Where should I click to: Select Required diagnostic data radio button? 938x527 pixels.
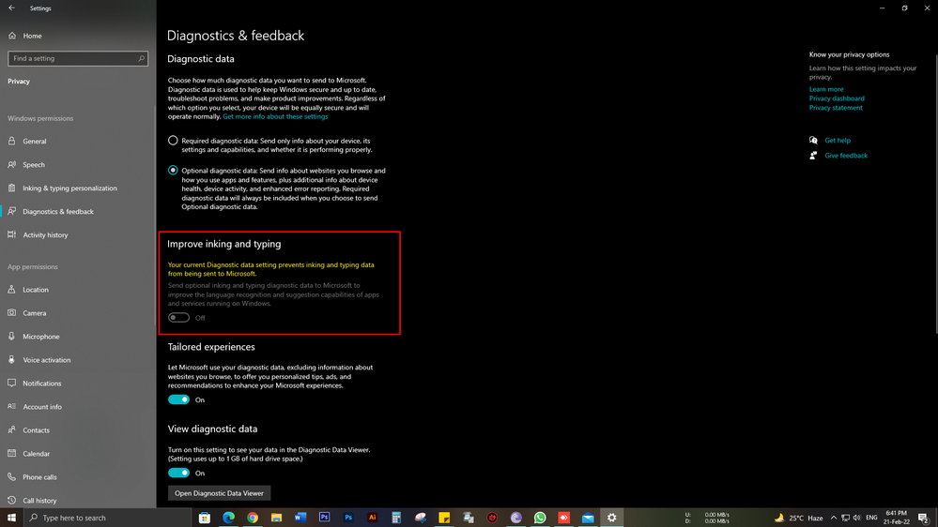[173, 141]
